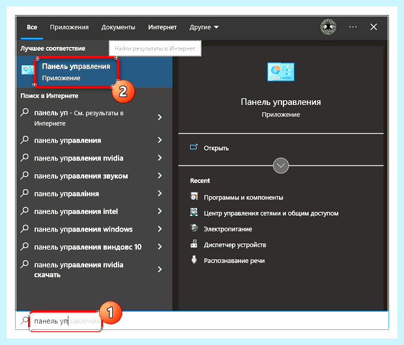Click the Control Panel icon in best match
Image resolution: width=404 pixels, height=345 pixels.
(28, 70)
